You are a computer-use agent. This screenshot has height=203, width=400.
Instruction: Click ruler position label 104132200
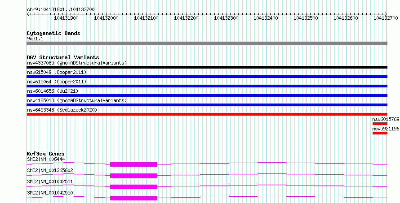point(186,18)
